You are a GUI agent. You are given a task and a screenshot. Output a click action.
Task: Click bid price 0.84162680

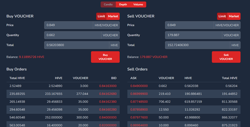108,94
